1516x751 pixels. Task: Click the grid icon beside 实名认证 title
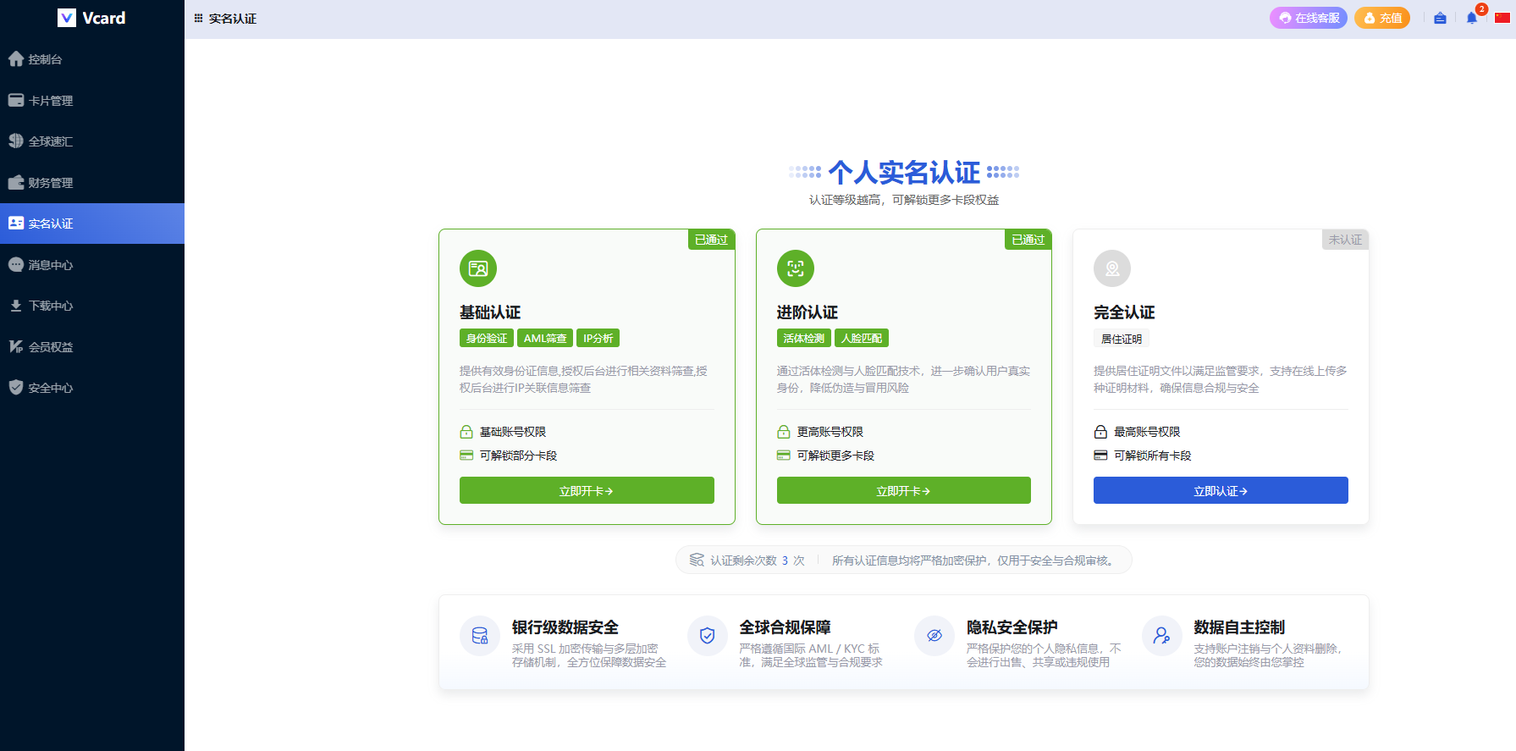pyautogui.click(x=199, y=18)
